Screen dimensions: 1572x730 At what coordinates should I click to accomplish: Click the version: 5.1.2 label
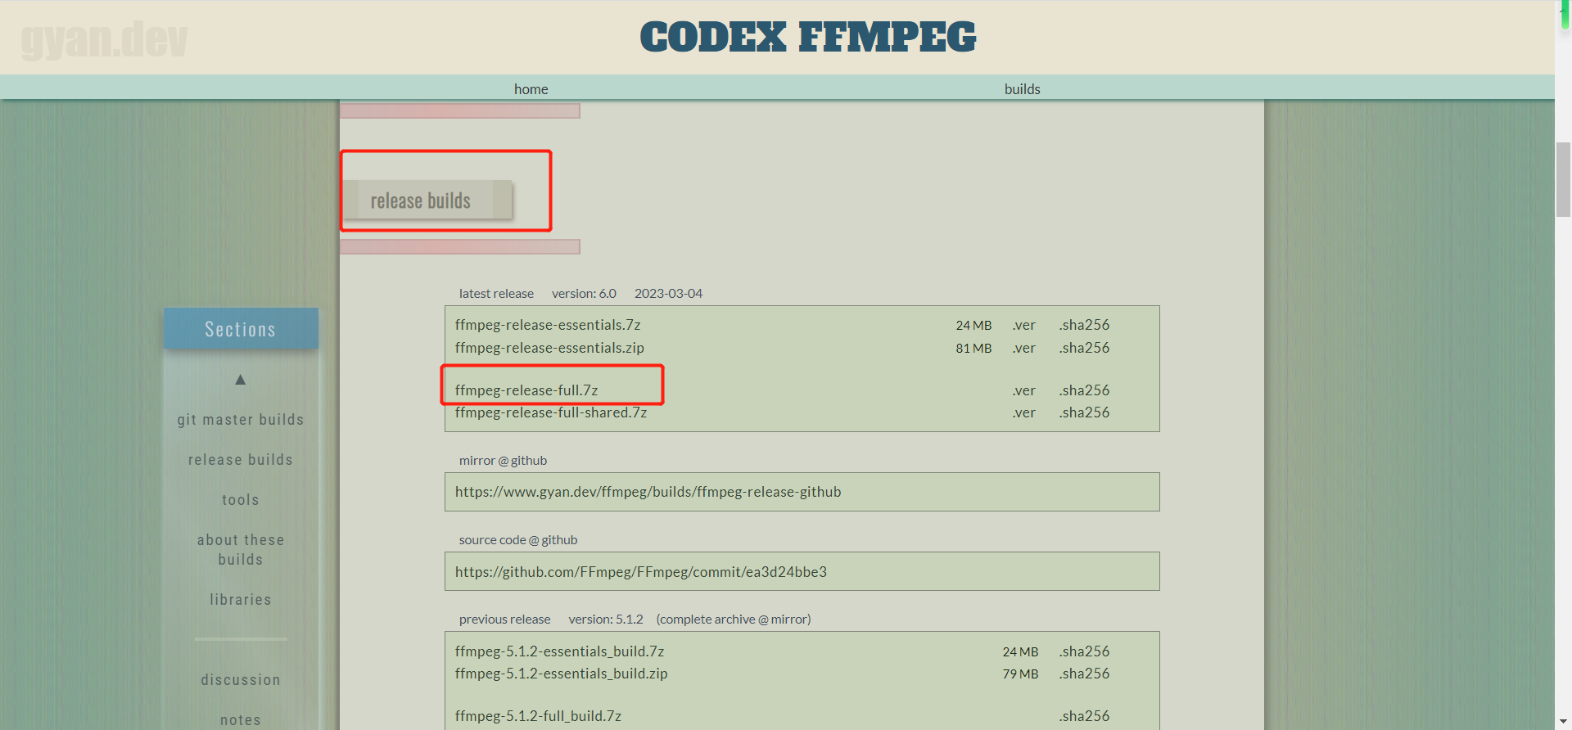click(x=606, y=620)
